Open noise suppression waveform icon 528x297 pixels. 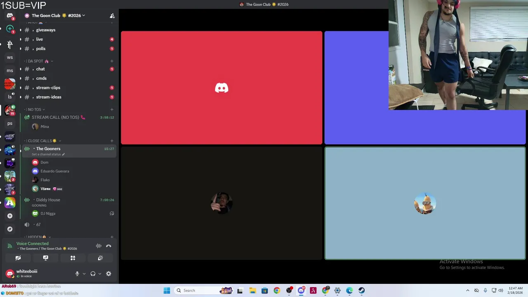tap(99, 246)
